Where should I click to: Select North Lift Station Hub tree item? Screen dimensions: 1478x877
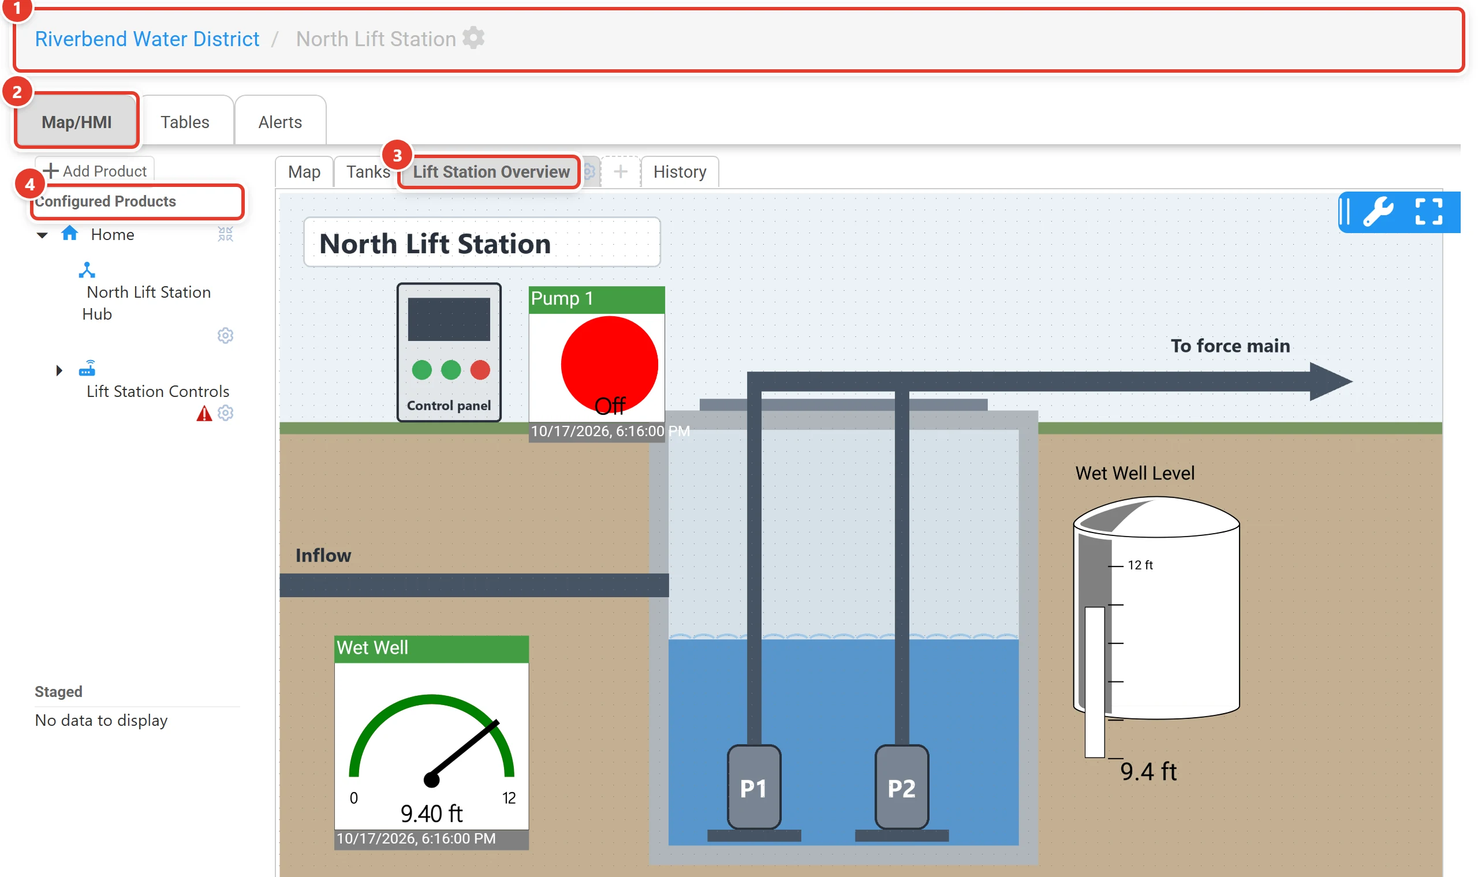tap(147, 302)
